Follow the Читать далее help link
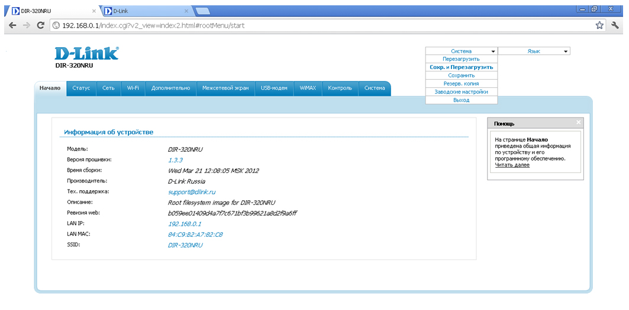 tap(512, 165)
